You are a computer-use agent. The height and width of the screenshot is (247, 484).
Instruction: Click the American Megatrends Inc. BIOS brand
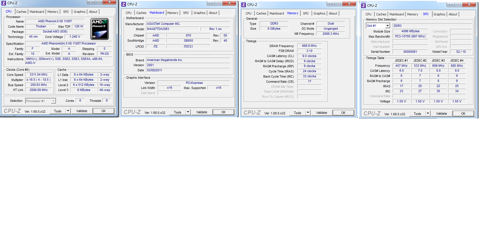(188, 60)
